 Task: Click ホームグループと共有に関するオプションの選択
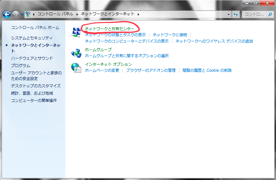[127, 56]
